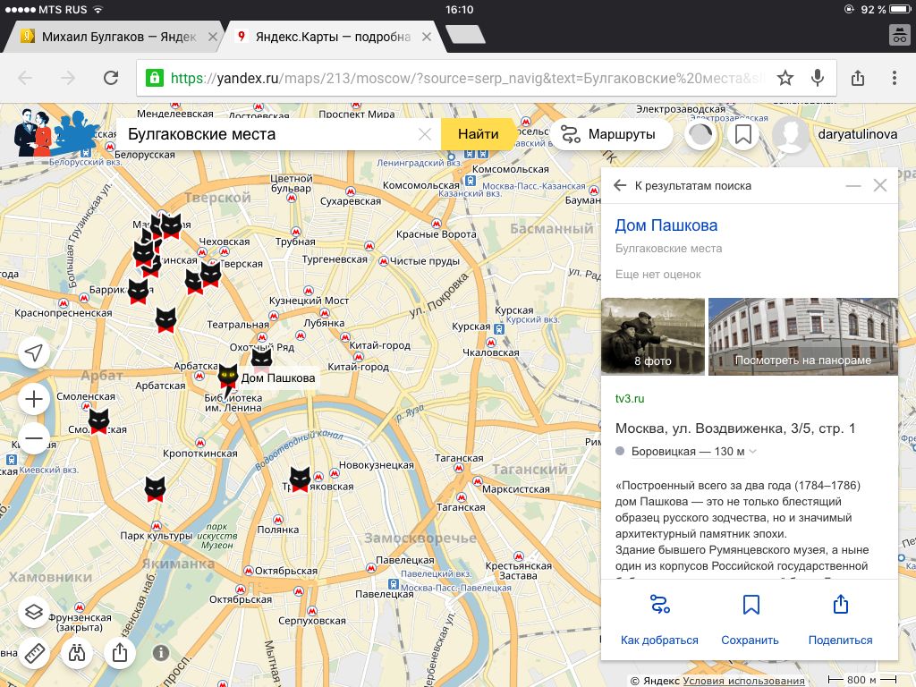Zoom out of the map
The image size is (916, 687).
click(x=34, y=439)
